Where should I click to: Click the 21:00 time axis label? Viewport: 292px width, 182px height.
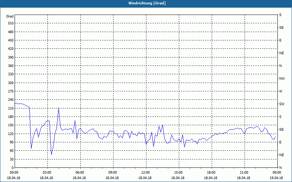[x=245, y=173]
